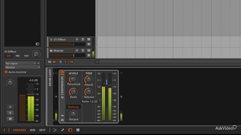Open Compressor device settings gear icon

point(62,120)
